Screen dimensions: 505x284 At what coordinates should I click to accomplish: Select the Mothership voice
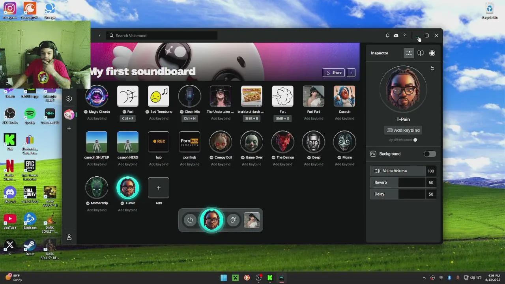[x=97, y=188]
